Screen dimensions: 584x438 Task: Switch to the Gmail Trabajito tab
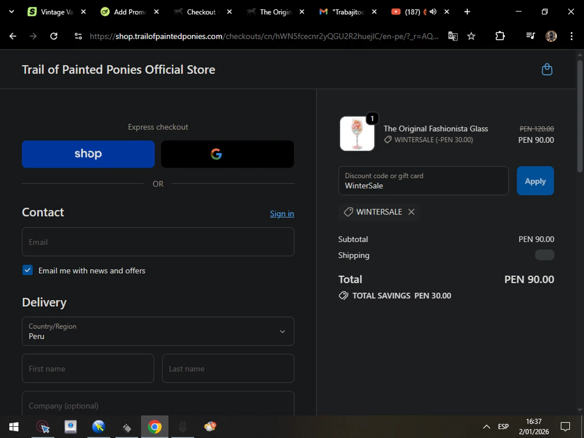click(343, 12)
